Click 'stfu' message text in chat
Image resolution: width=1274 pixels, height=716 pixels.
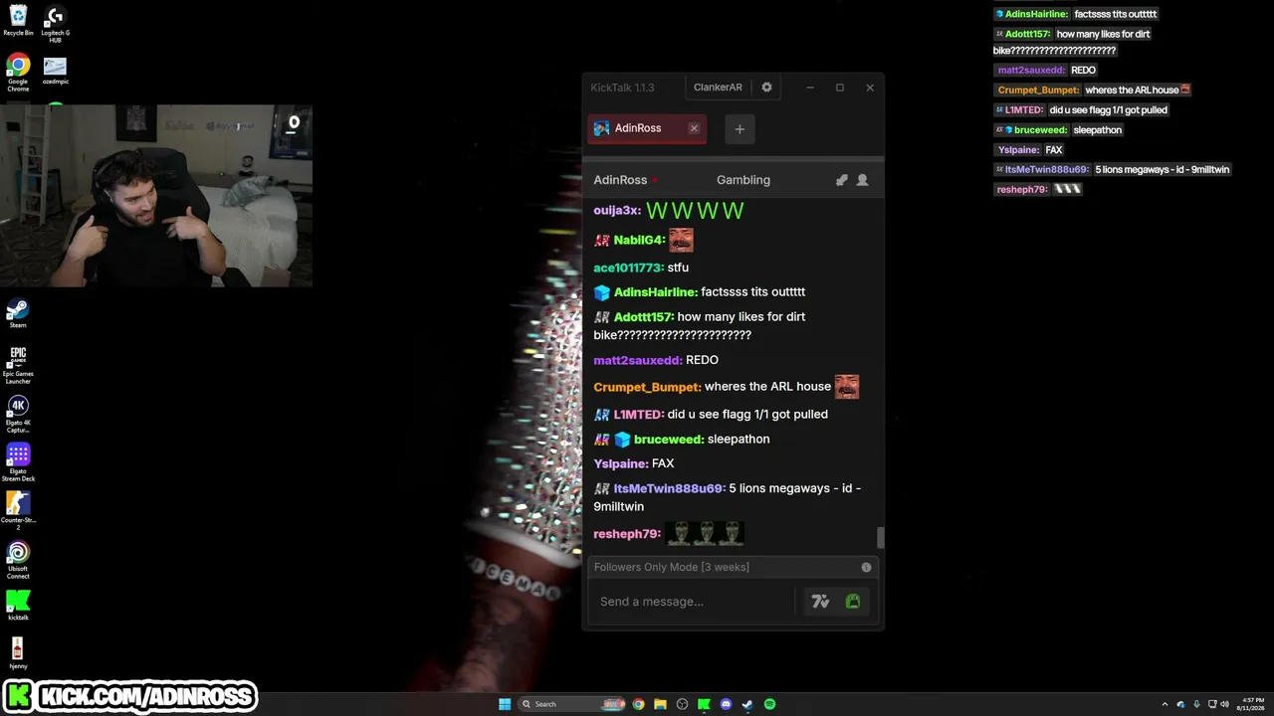pyautogui.click(x=678, y=268)
